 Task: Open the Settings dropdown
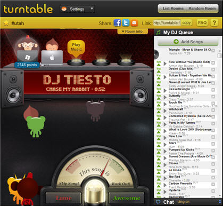pyautogui.click(x=77, y=9)
